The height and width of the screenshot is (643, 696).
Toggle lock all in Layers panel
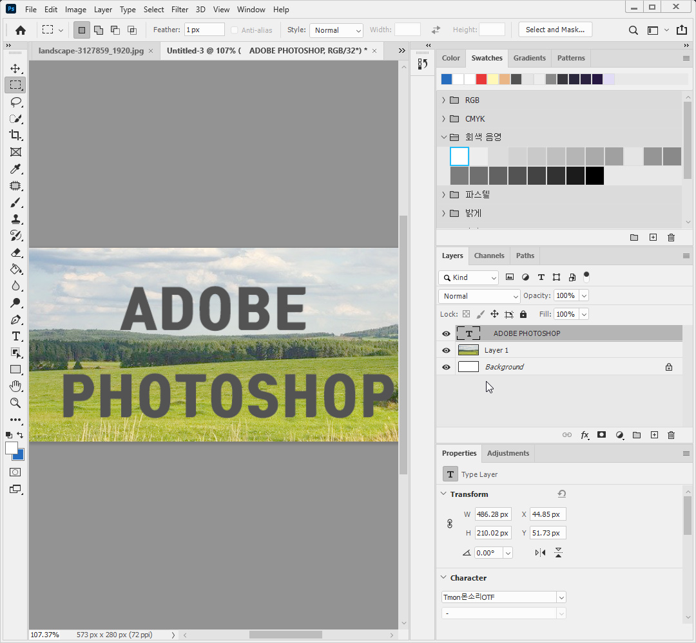[x=523, y=314]
